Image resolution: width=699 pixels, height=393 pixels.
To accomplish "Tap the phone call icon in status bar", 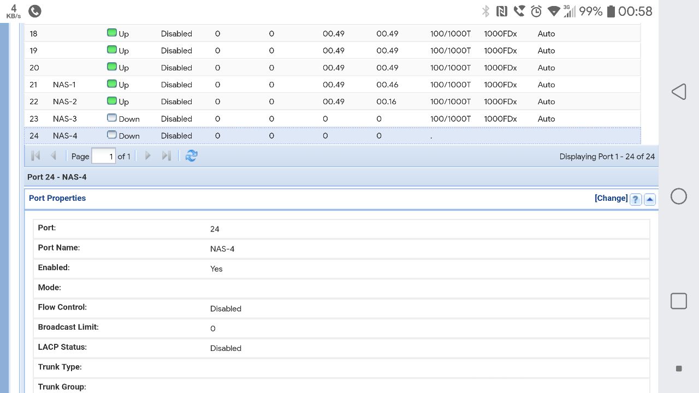I will (34, 11).
